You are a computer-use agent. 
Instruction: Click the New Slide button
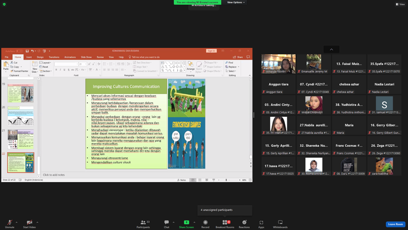pyautogui.click(x=34, y=67)
